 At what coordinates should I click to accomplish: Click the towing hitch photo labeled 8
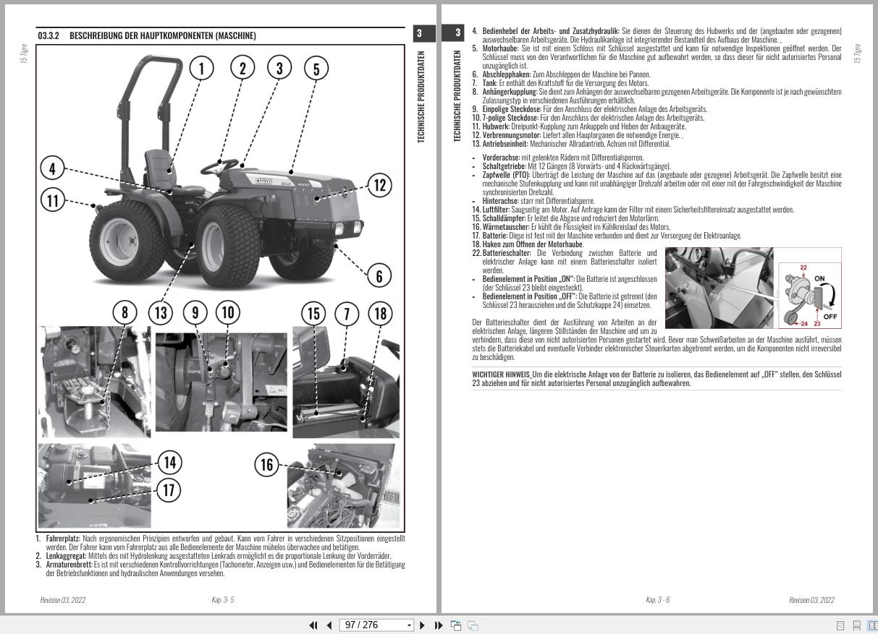(94, 382)
